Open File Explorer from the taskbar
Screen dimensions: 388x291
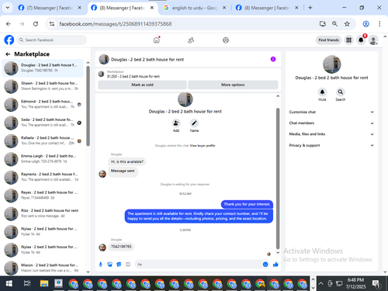[44, 283]
